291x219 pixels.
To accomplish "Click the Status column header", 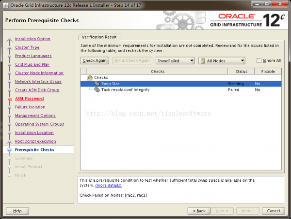I will point(241,72).
